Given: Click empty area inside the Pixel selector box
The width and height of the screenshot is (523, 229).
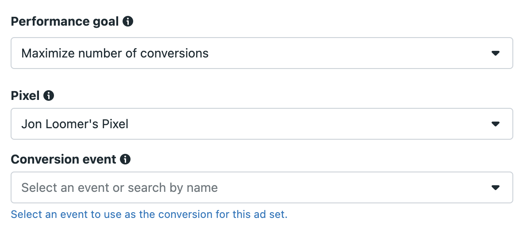Looking at the screenshot, I should tap(307, 124).
